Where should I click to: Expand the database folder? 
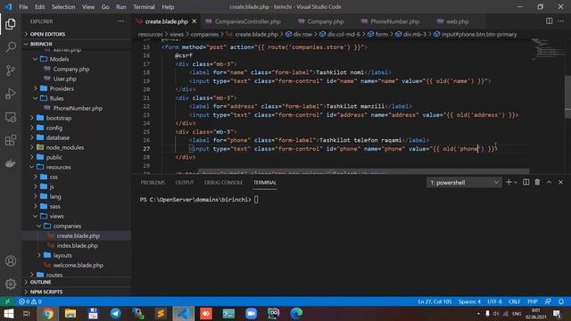tap(57, 137)
